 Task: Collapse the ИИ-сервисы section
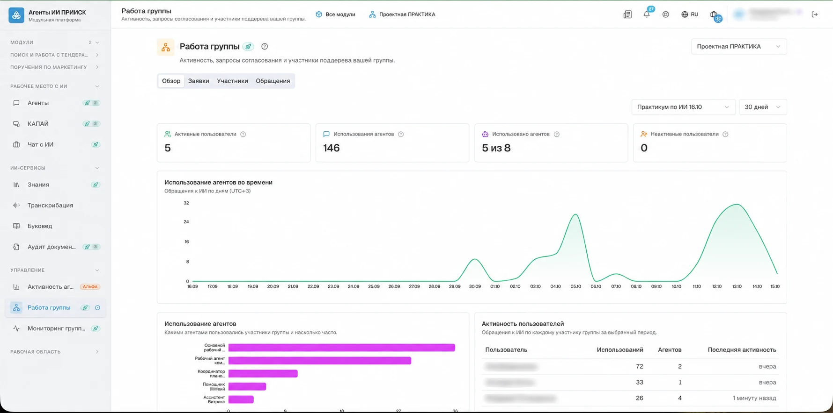click(55, 168)
